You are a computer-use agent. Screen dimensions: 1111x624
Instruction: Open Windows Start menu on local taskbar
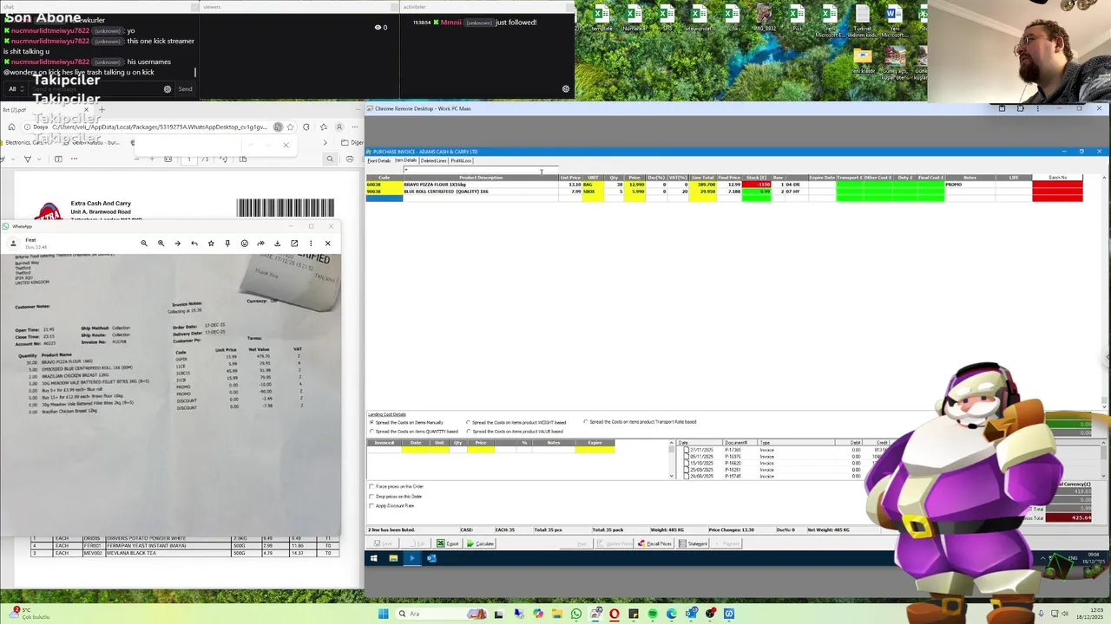click(x=383, y=614)
